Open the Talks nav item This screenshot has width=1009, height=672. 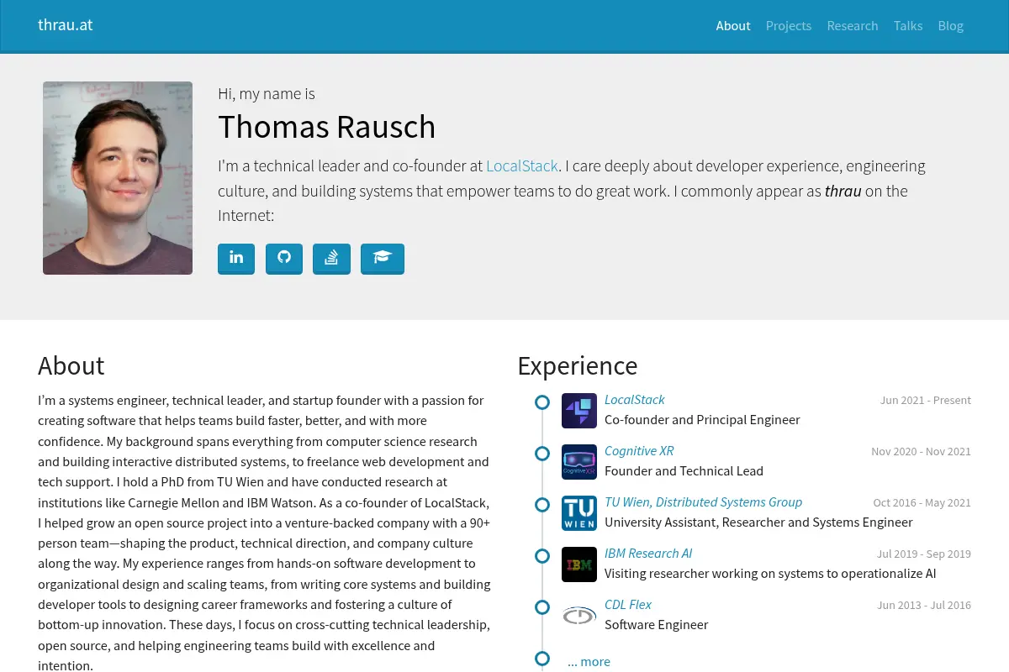click(908, 26)
